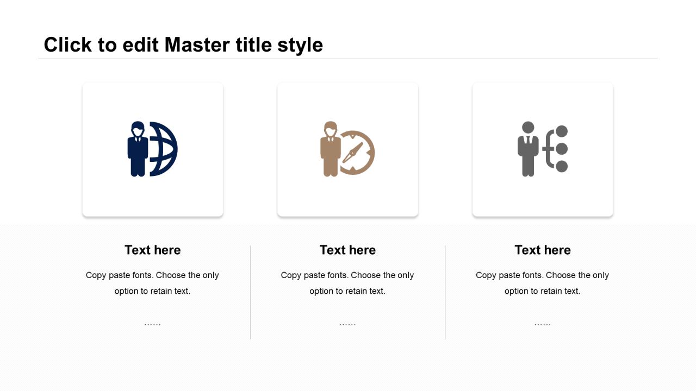696x391 pixels.
Task: Click the right column 'Text here' heading
Action: (x=542, y=250)
